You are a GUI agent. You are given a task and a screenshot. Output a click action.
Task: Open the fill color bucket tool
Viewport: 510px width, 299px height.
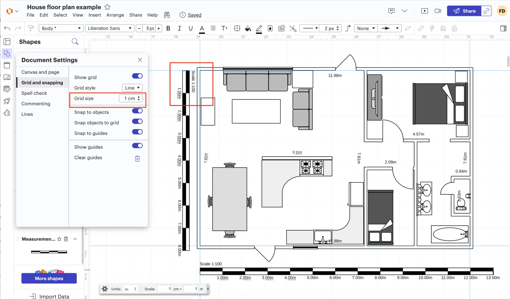[x=248, y=28]
